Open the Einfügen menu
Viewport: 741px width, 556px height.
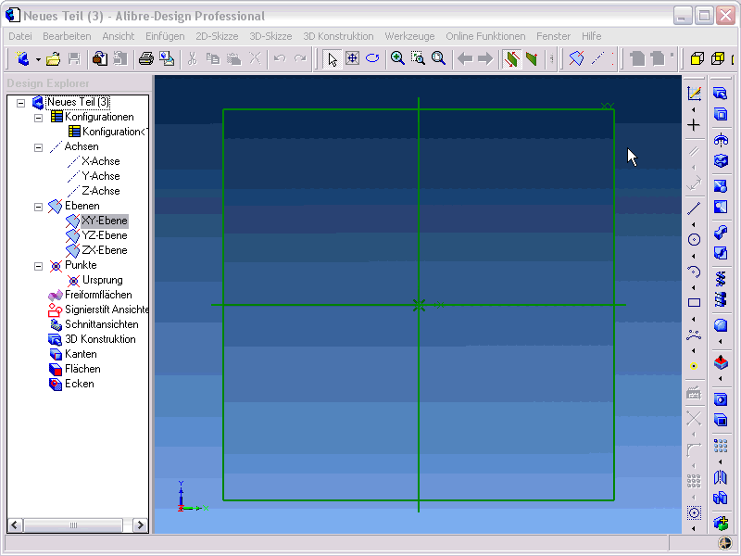click(165, 36)
